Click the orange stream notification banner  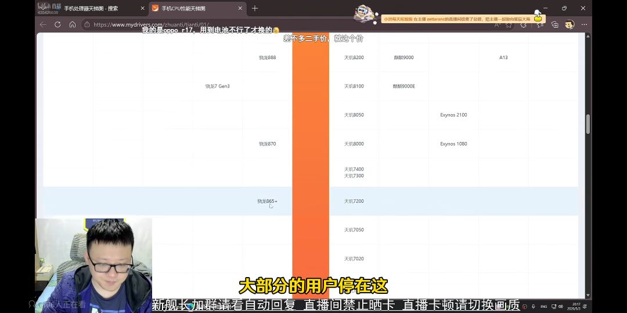pyautogui.click(x=463, y=19)
